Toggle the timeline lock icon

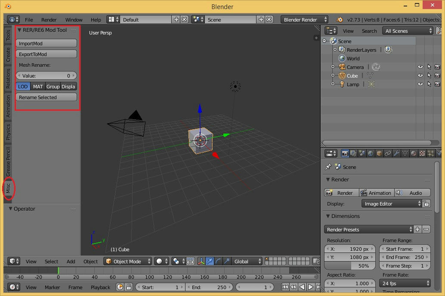tap(129, 287)
